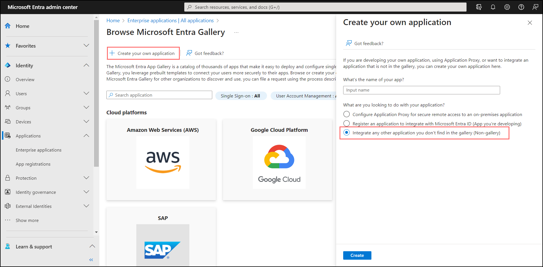The width and height of the screenshot is (543, 267).
Task: Open the help question mark icon
Action: click(521, 7)
